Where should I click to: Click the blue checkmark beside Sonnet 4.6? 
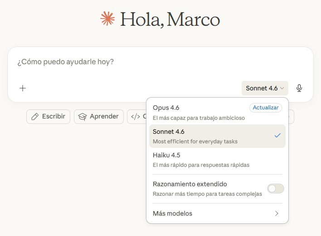277,136
